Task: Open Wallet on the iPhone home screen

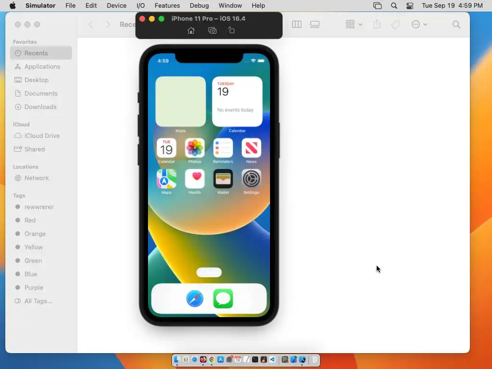Action: tap(223, 179)
